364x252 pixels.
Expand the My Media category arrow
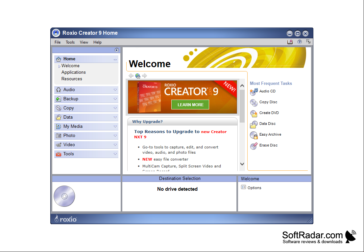pyautogui.click(x=115, y=126)
